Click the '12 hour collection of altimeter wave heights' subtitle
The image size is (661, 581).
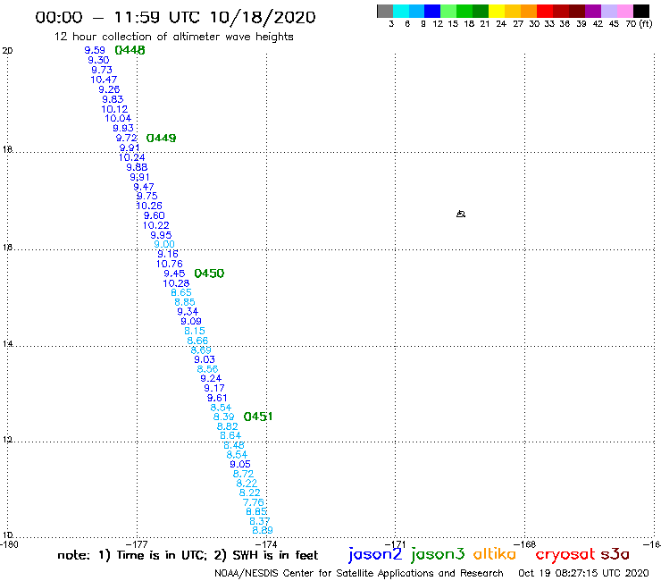point(173,37)
